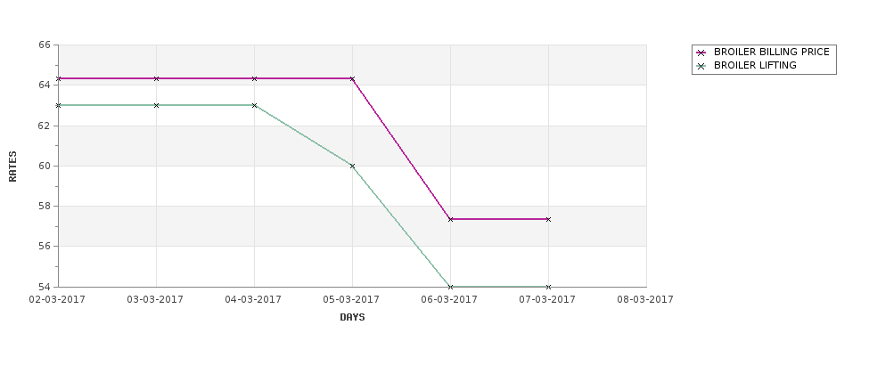Click billing price point on 06-03-2017

click(x=451, y=219)
